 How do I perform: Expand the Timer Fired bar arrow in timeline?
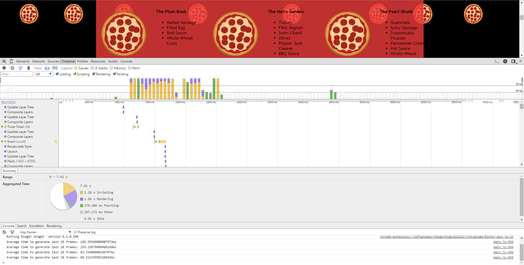pos(135,127)
